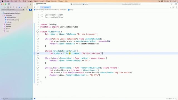This screenshot has height=100, width=178.
Task: Open the Product menu
Action: tap(42, 1)
